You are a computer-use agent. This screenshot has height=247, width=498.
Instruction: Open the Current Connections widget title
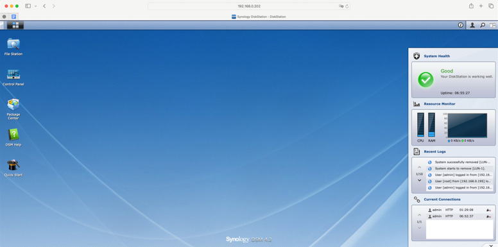tap(442, 200)
